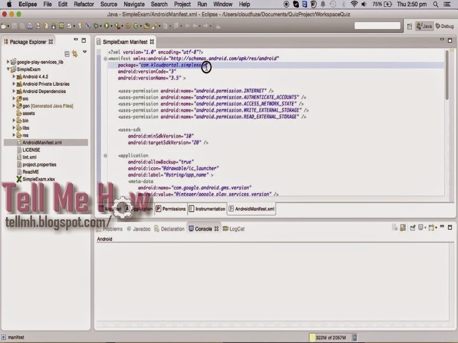Open the Run button dropdown arrow
Screen dimensions: 458x343
tap(111, 27)
